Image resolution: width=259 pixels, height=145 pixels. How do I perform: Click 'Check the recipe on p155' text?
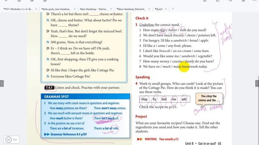158,107
